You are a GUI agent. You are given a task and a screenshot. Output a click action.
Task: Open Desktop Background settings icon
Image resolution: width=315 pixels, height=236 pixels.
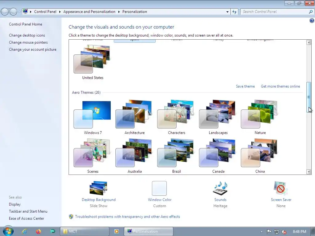click(x=98, y=188)
